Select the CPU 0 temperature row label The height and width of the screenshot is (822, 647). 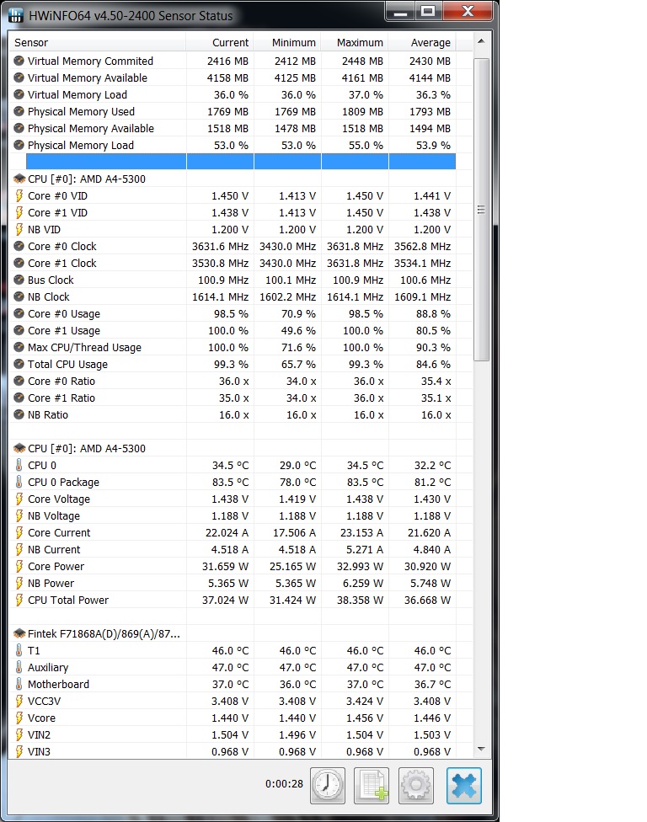coord(42,465)
